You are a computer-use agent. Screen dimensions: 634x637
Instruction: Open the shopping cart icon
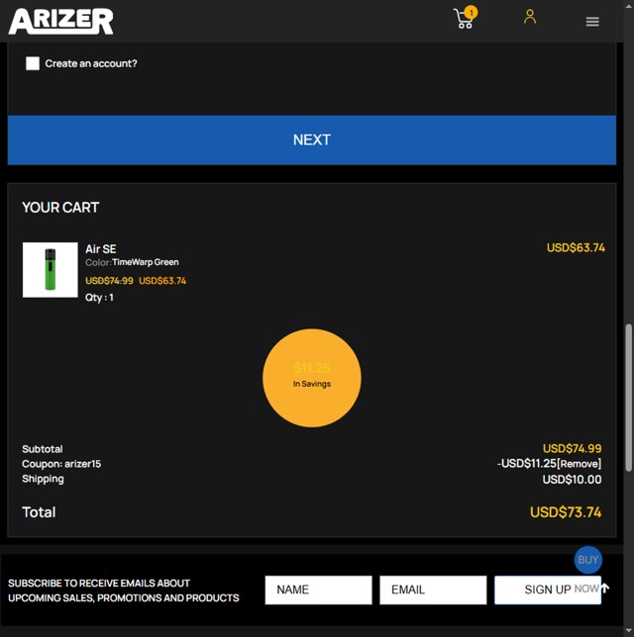pos(464,19)
